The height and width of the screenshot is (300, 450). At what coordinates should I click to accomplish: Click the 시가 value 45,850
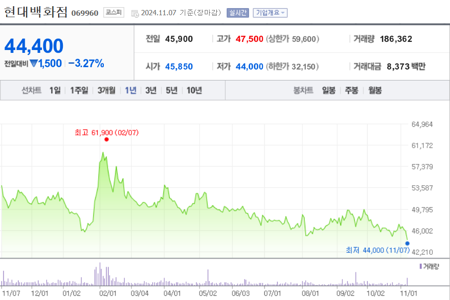(x=179, y=66)
